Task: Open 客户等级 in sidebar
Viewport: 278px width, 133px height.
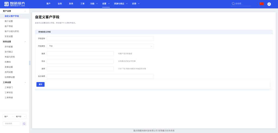Action: (x=9, y=26)
